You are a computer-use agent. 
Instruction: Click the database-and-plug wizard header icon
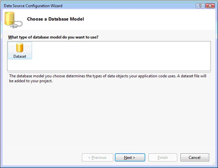pyautogui.click(x=13, y=20)
